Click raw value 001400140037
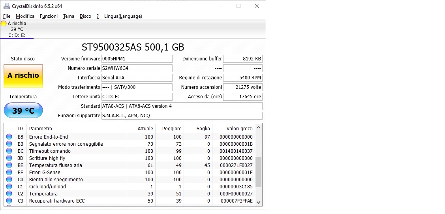Viewport: 445px width, 214px height. (236, 151)
